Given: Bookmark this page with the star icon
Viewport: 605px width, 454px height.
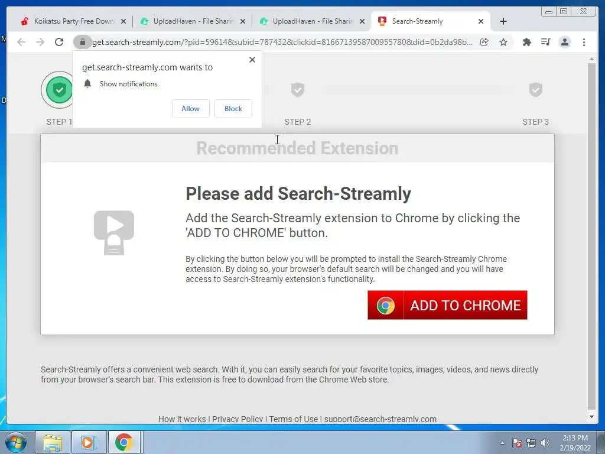Looking at the screenshot, I should point(503,42).
